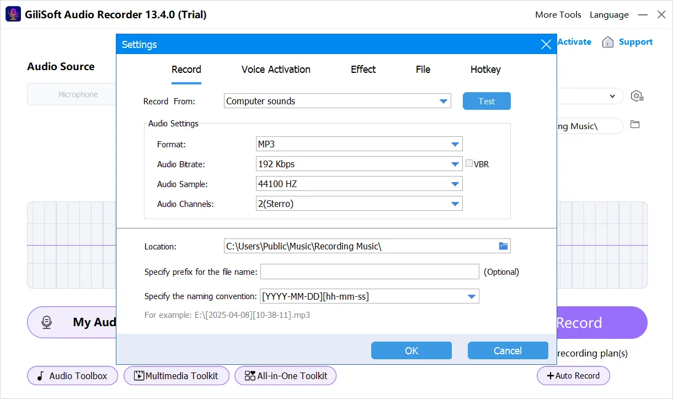
Task: Confirm settings with OK button
Action: [412, 350]
